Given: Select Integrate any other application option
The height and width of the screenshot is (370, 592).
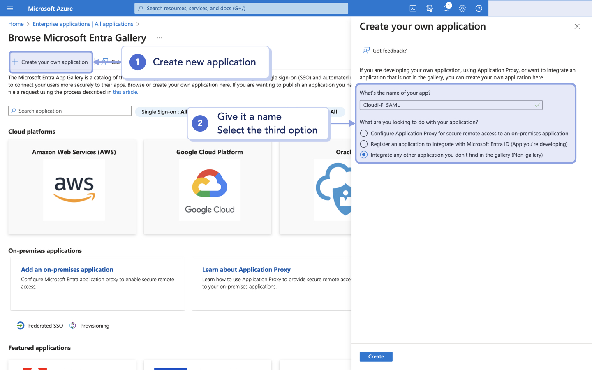Looking at the screenshot, I should click(x=363, y=155).
